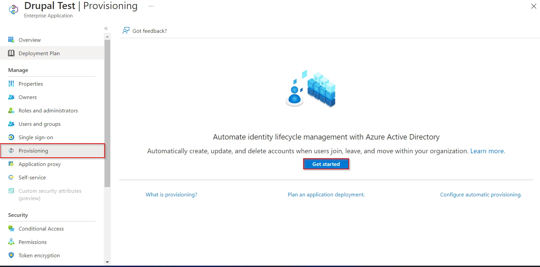Click the Deployment Plan book icon
The image size is (540, 267).
(11, 53)
